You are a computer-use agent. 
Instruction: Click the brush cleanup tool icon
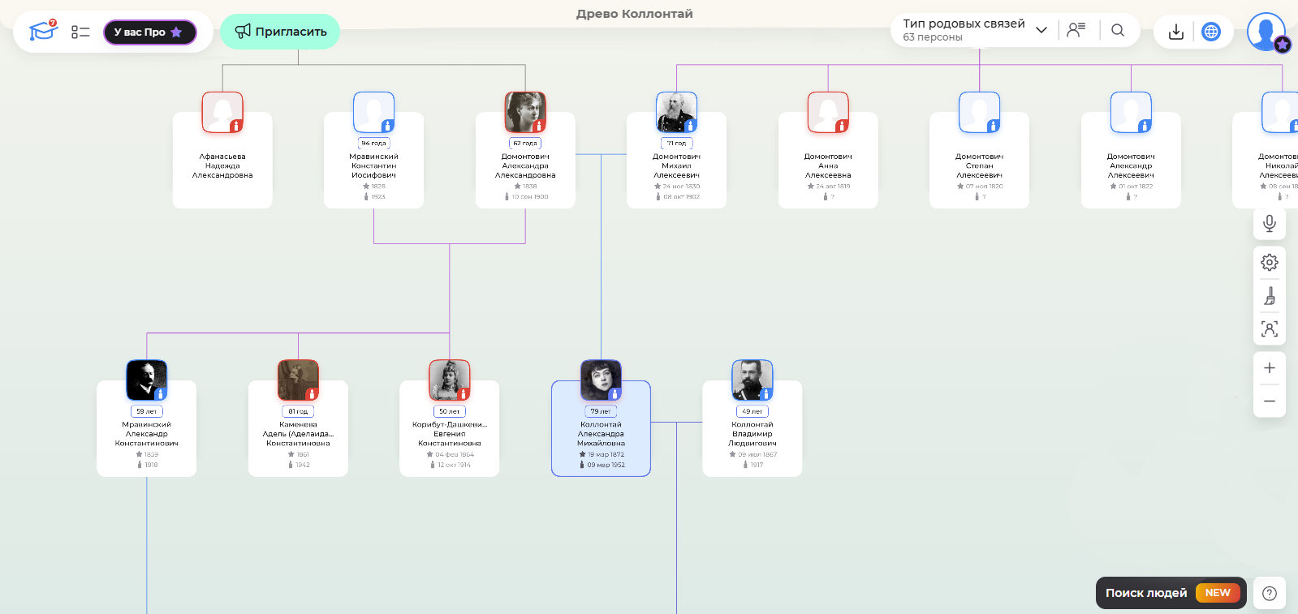1269,296
